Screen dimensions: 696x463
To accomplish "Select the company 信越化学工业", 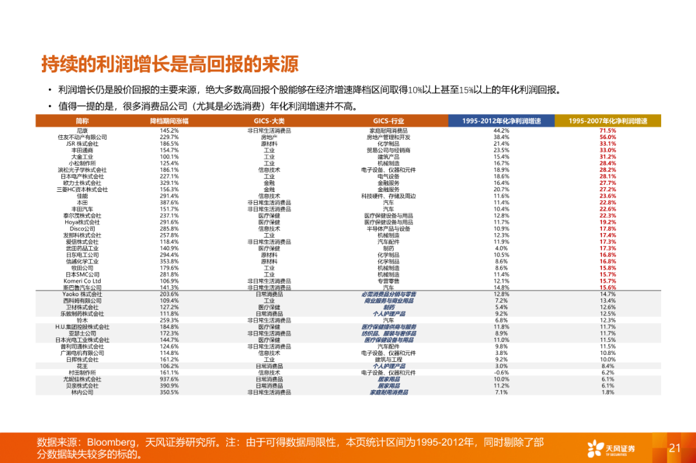I will 82,261.
